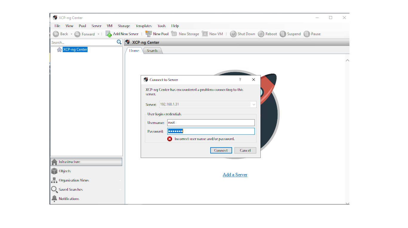Click the Username input field
Screen dimensions: 408x228
(211, 122)
